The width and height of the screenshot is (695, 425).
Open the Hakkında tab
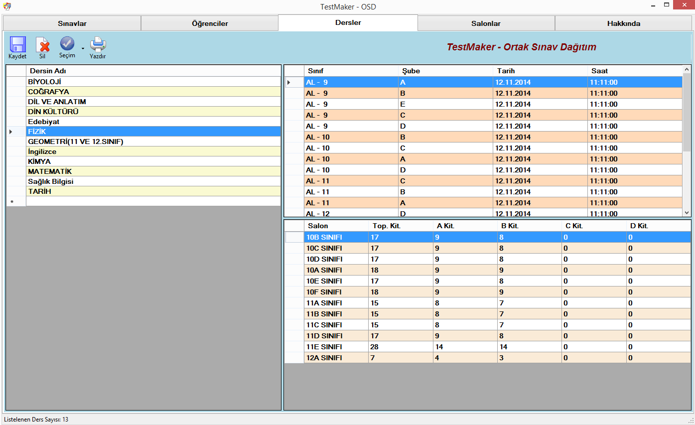click(x=623, y=23)
